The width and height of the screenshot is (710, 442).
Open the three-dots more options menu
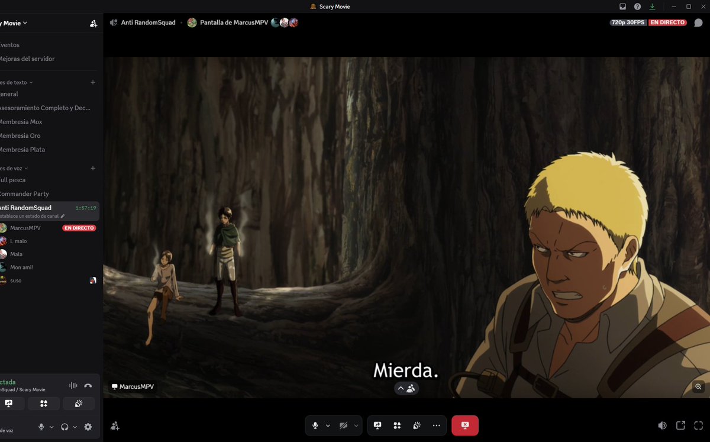click(x=436, y=425)
